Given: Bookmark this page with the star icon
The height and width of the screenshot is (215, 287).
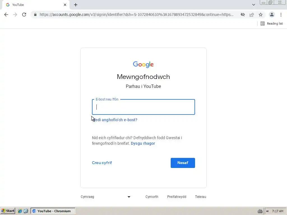Looking at the screenshot, I should [261, 15].
